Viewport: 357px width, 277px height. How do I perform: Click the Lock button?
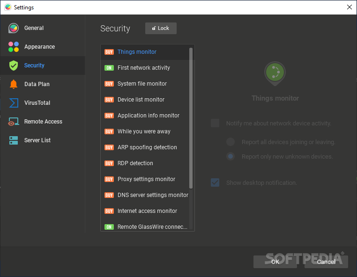point(161,28)
